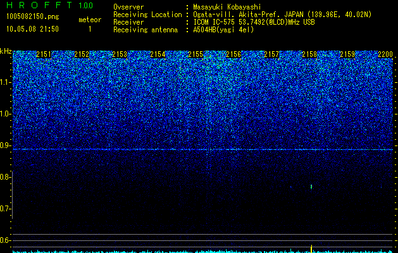The width and height of the screenshot is (398, 253).
Task: Click the 'Ovserver' field label
Action: point(128,7)
